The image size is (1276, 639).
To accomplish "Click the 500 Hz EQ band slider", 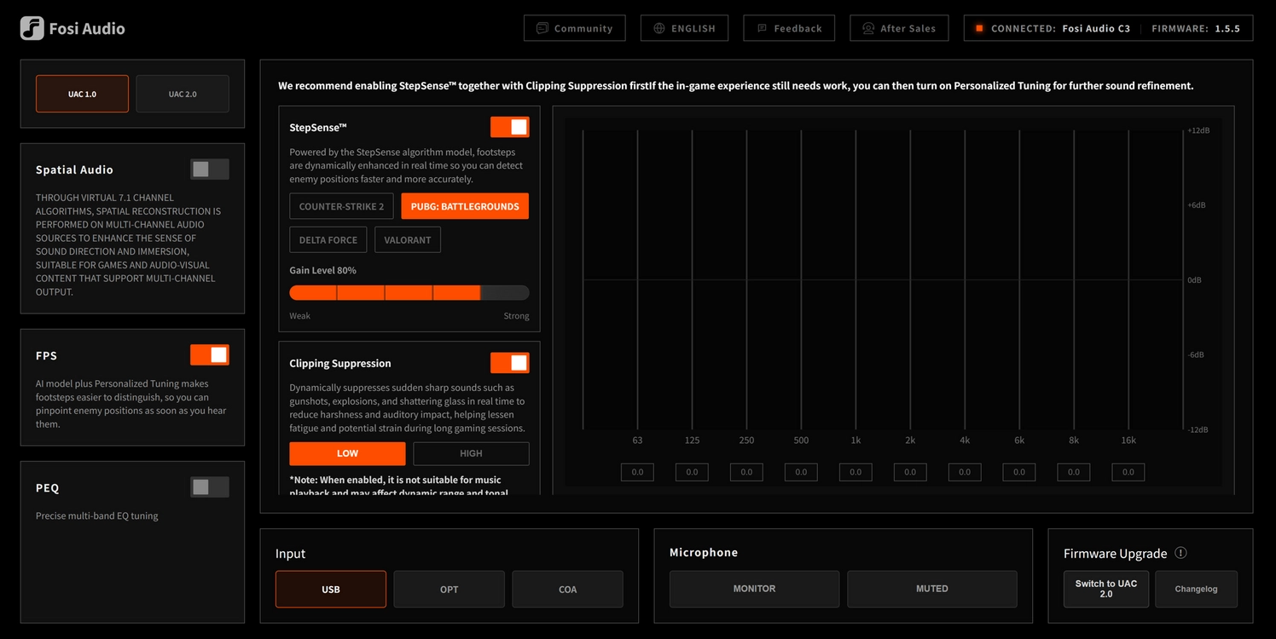I will click(801, 279).
